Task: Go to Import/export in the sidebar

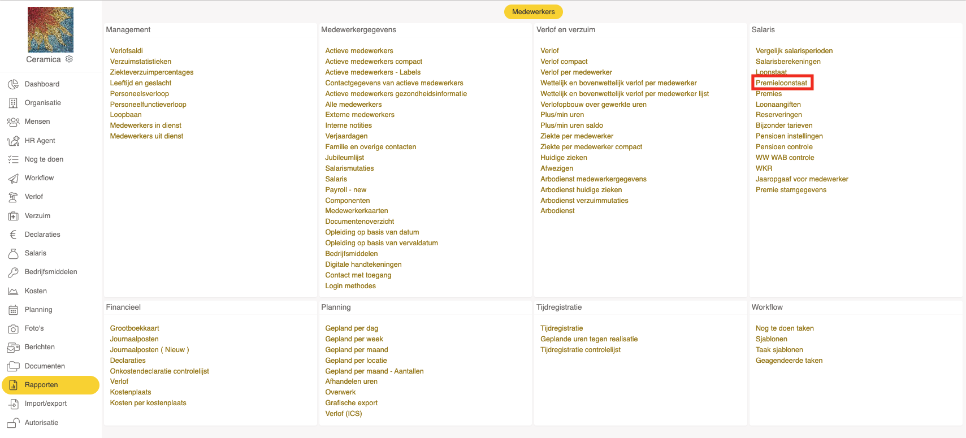Action: pyautogui.click(x=45, y=404)
